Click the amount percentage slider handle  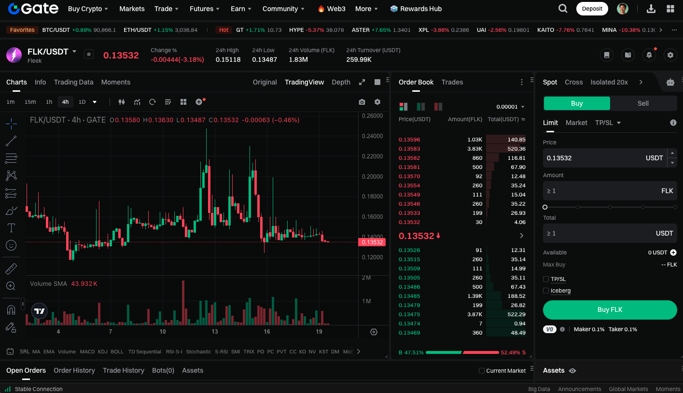pos(545,207)
